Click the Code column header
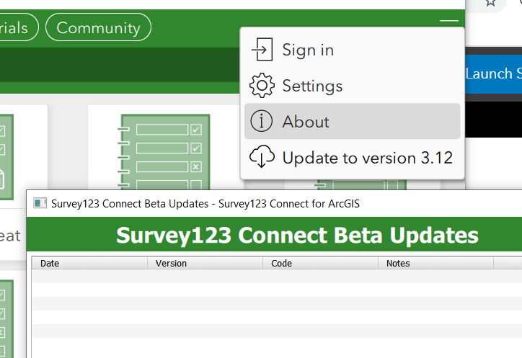This screenshot has height=358, width=522. click(x=320, y=264)
